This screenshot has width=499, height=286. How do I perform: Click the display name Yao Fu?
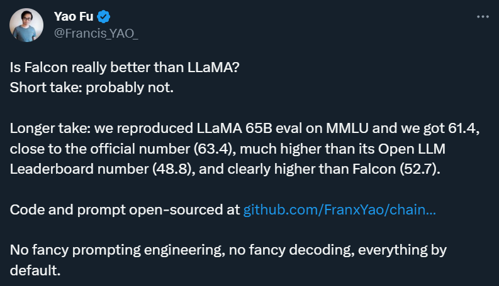pos(74,16)
